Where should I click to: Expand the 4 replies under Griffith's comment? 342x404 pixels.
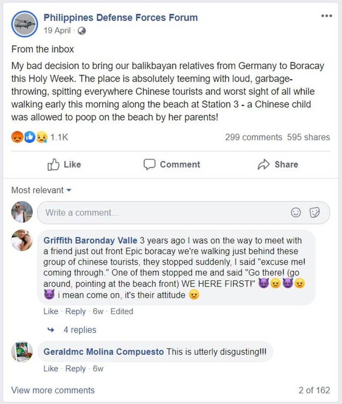[x=80, y=330]
